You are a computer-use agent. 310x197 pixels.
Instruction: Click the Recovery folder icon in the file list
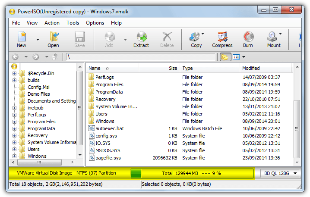pyautogui.click(x=92, y=99)
